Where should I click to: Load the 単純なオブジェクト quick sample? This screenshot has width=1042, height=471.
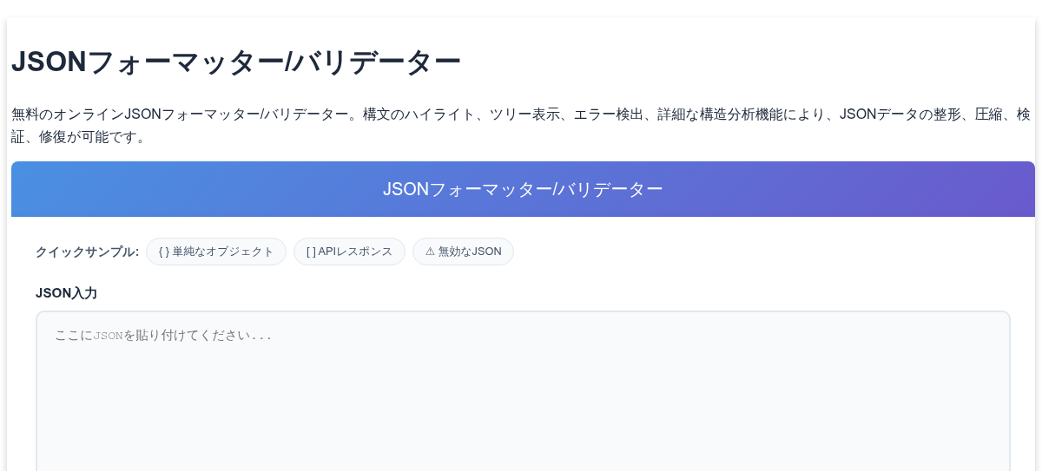(x=216, y=252)
